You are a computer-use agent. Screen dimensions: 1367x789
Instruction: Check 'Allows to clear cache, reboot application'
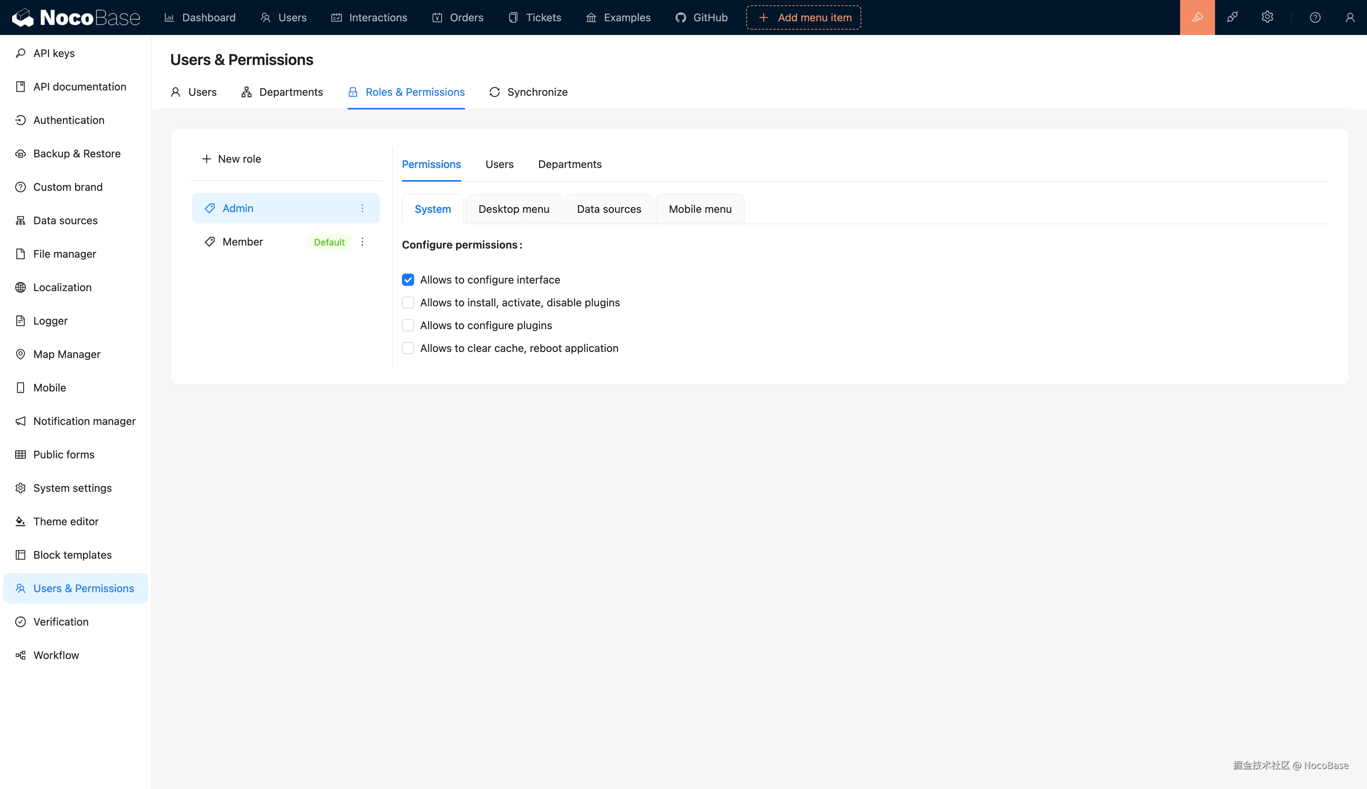point(408,348)
